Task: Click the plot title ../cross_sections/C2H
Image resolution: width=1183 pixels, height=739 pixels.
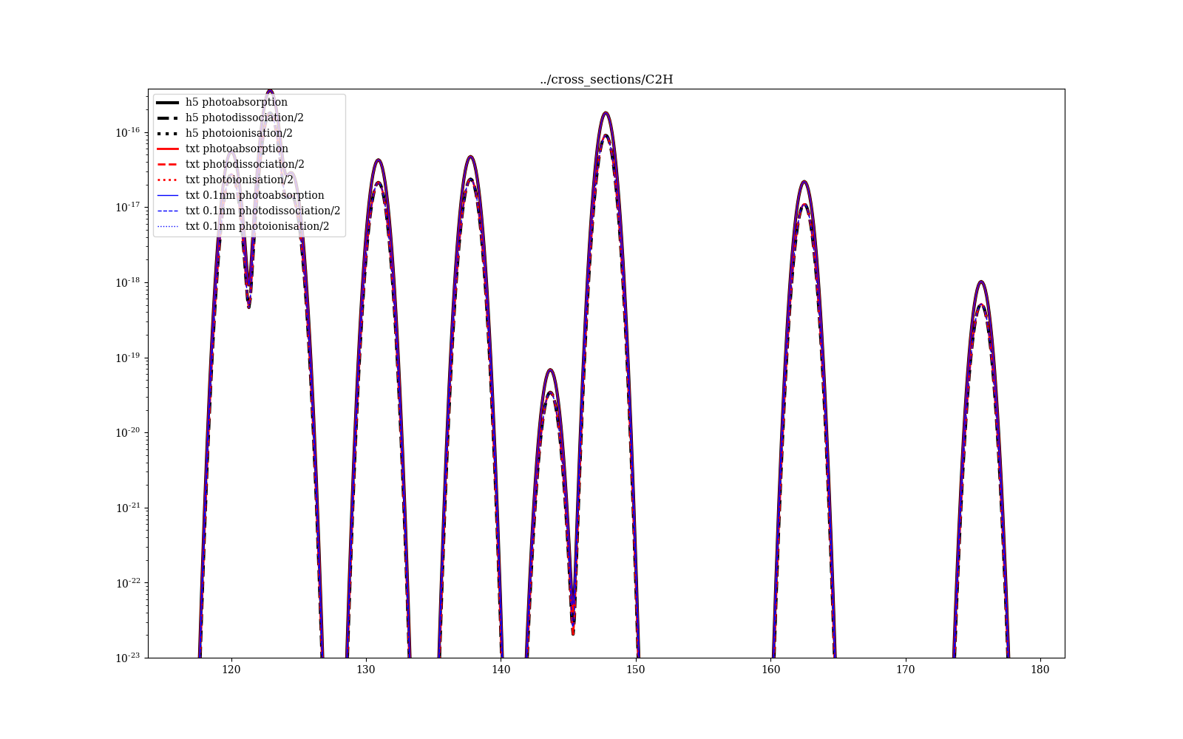Action: [606, 80]
